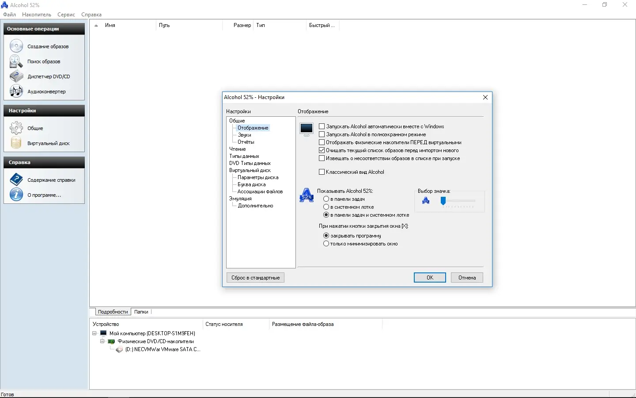Click the Отмена button

467,278
